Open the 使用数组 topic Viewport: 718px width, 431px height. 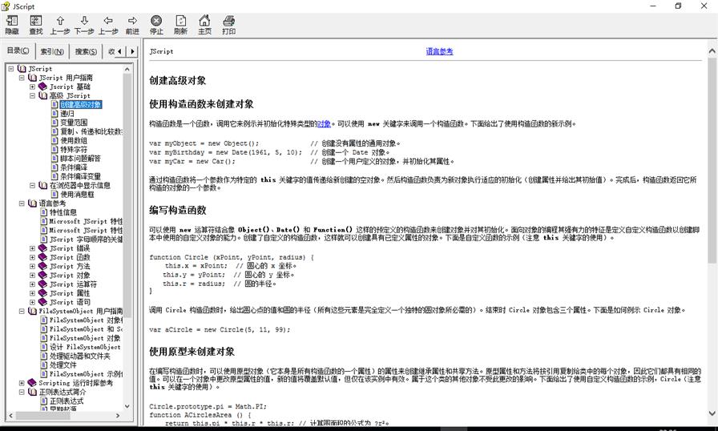[73, 140]
